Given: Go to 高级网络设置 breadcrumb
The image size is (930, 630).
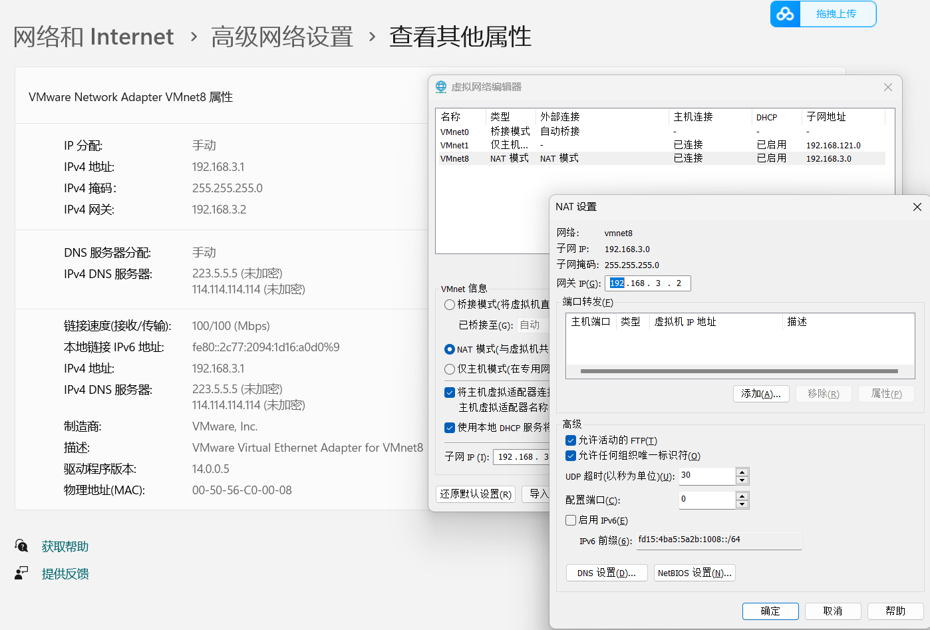Looking at the screenshot, I should click(x=282, y=37).
